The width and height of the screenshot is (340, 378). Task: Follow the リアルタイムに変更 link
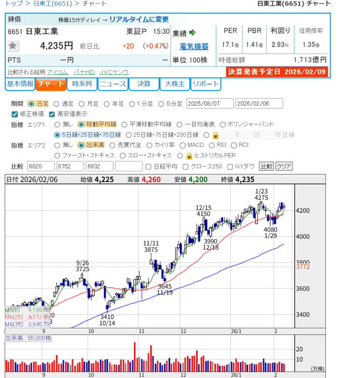point(139,20)
